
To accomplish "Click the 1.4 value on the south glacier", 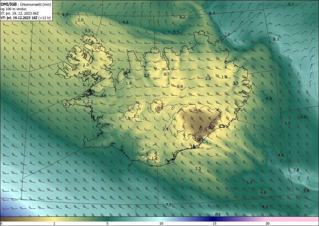I will (155, 158).
